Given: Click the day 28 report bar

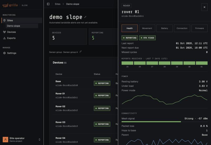Looking at the screenshot, I should [x=164, y=63].
